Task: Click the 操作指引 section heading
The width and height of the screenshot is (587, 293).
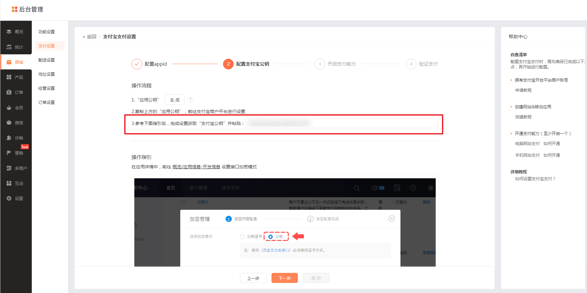Action: coord(142,157)
